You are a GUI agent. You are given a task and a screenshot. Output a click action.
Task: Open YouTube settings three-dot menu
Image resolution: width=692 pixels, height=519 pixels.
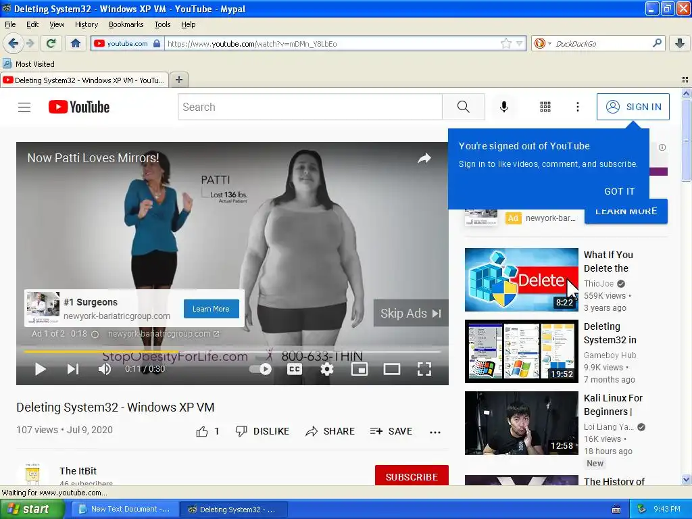578,107
